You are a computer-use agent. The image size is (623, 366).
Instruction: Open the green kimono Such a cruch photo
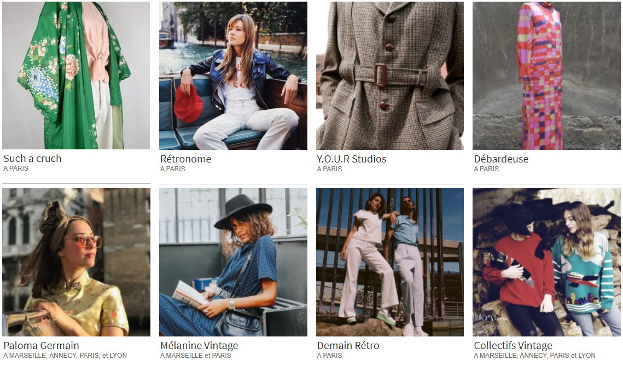[76, 75]
